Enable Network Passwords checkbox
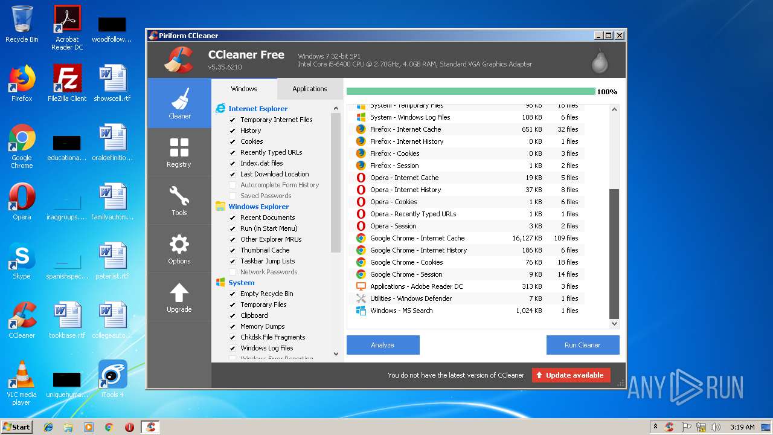 point(233,272)
